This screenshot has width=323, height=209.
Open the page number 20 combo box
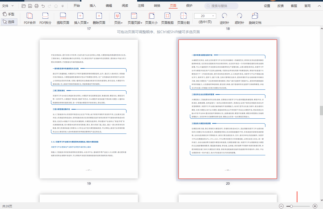click(205, 16)
